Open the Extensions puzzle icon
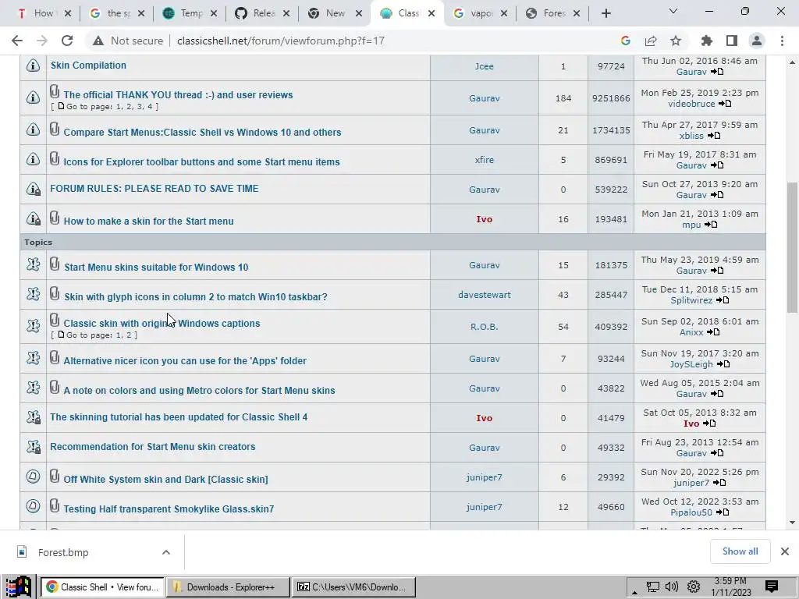Viewport: 799px width, 599px height. click(x=707, y=41)
